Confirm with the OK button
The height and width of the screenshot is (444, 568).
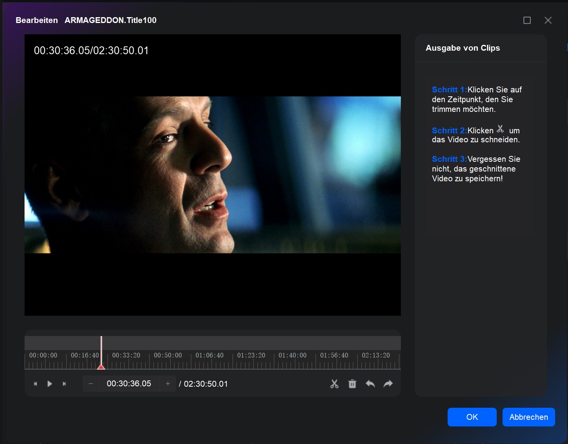tap(472, 417)
